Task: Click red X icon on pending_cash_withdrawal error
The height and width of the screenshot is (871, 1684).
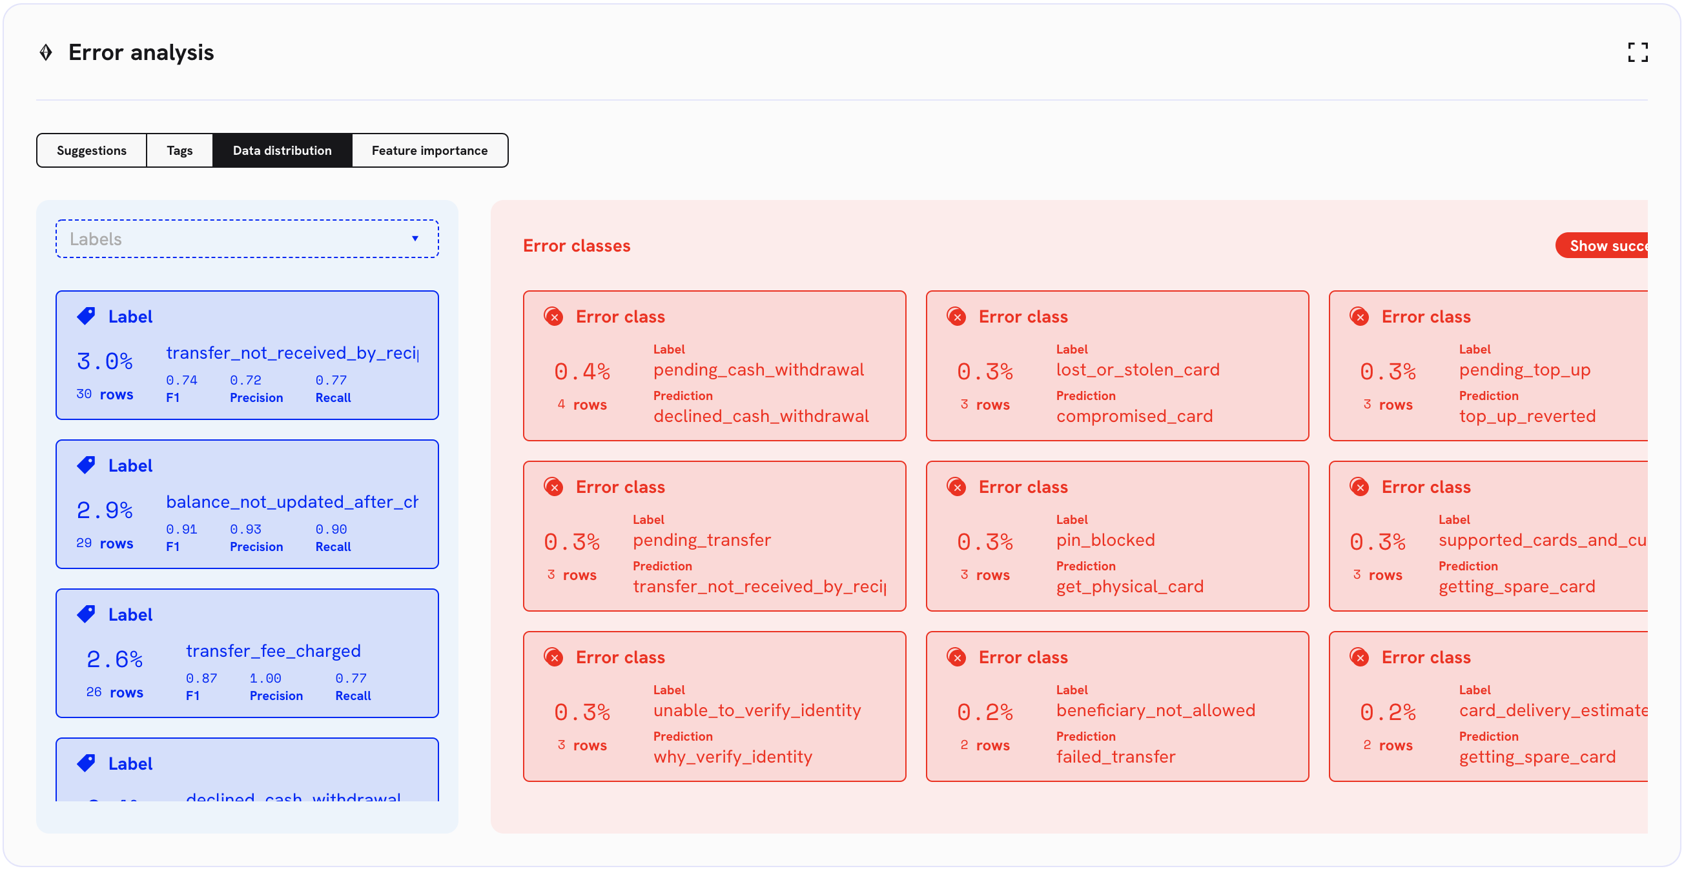Action: coord(554,317)
